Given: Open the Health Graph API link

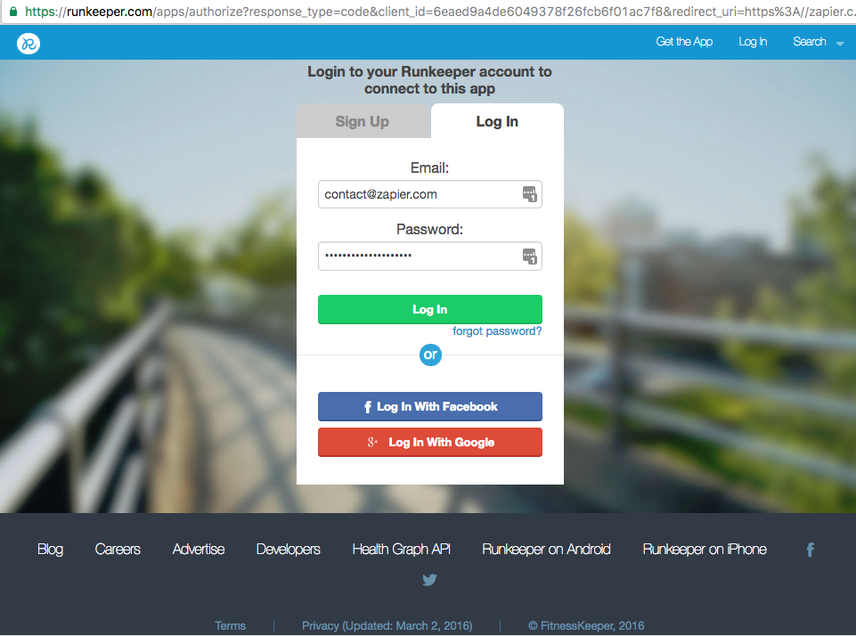Looking at the screenshot, I should 401,550.
